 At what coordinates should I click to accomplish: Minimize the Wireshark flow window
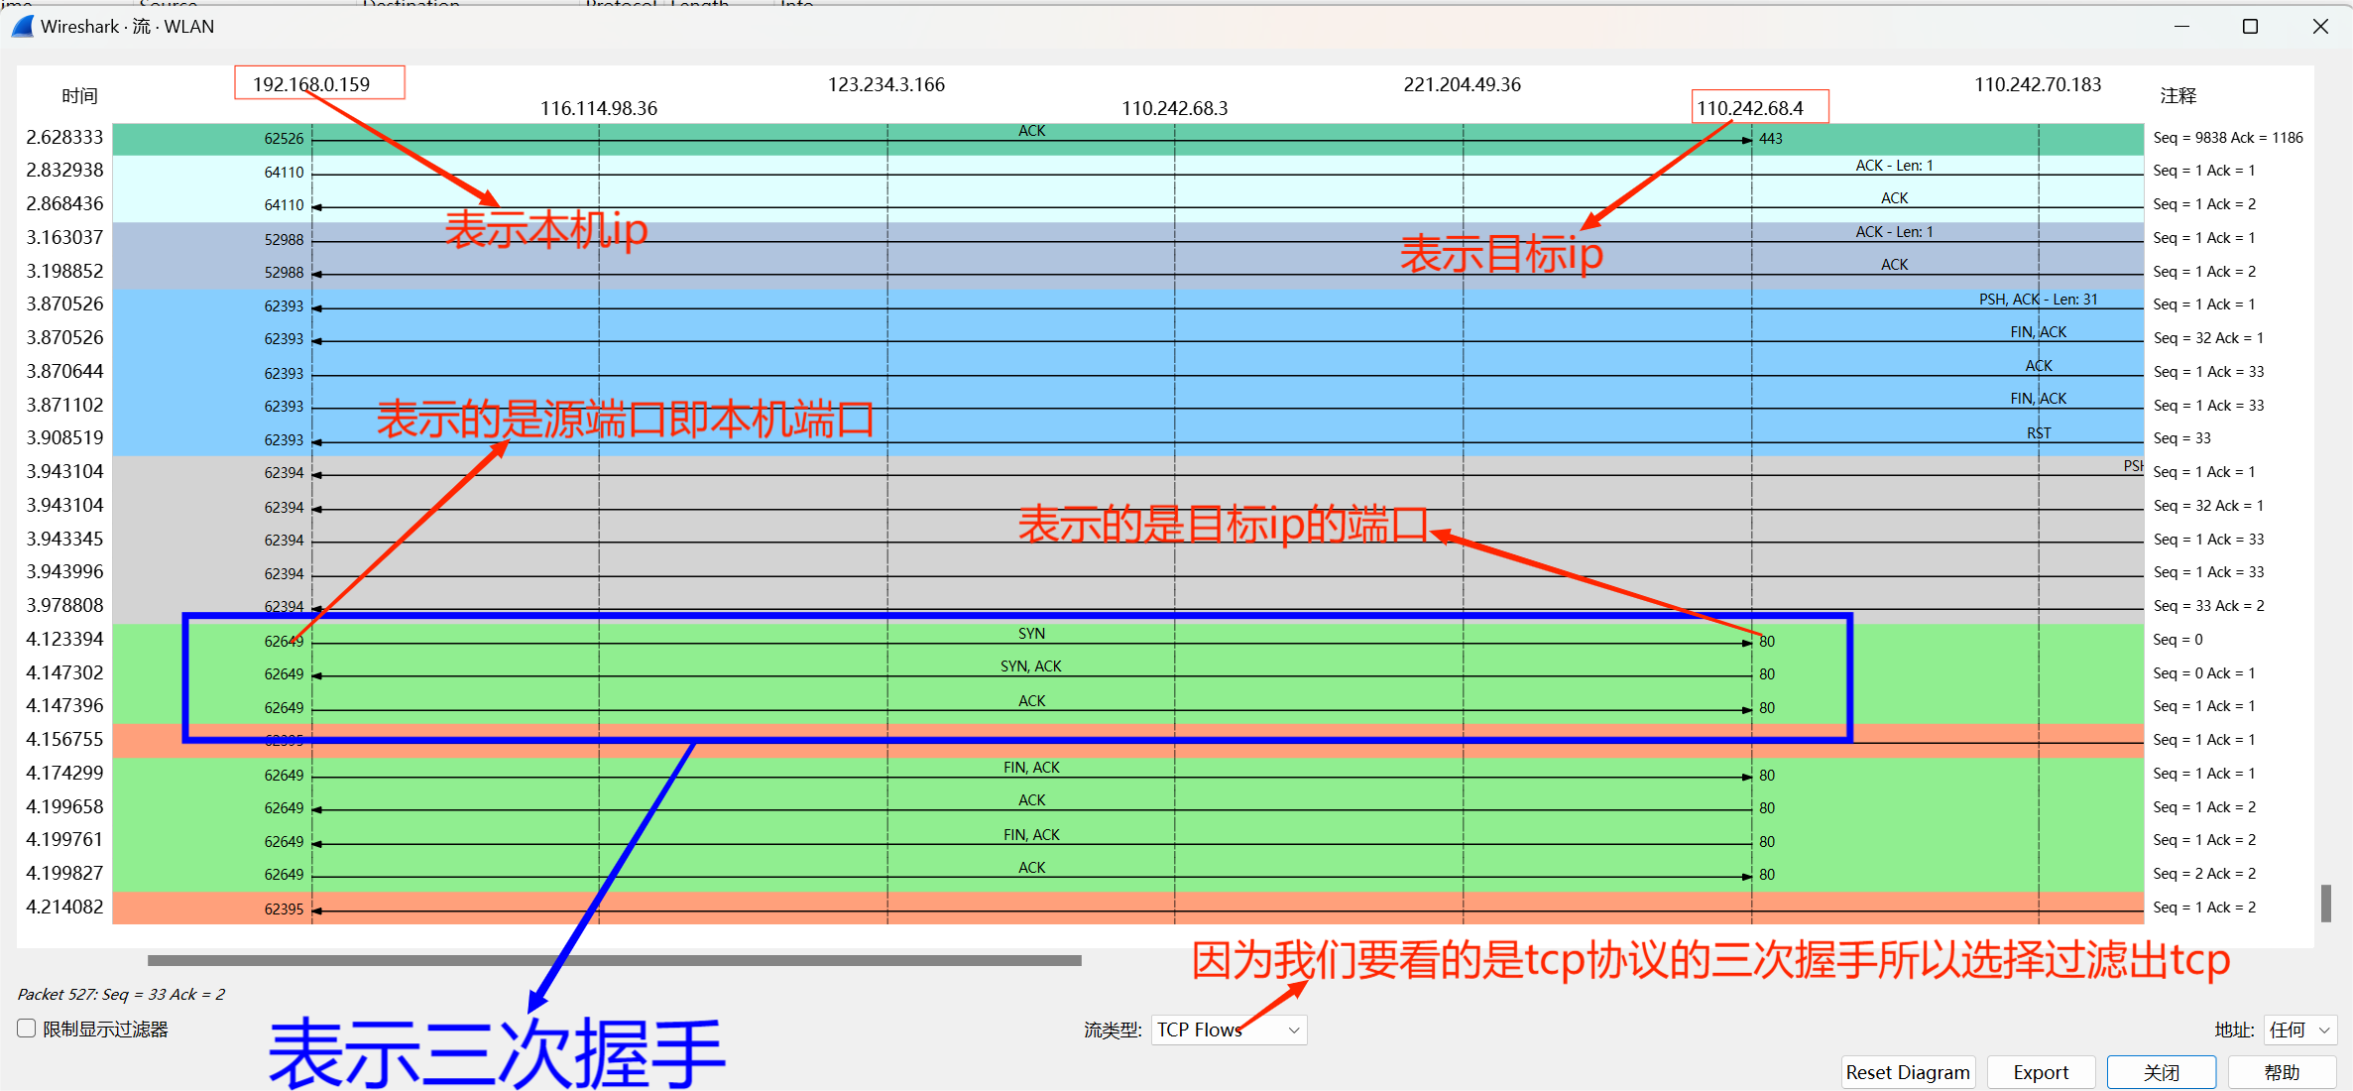2181,27
